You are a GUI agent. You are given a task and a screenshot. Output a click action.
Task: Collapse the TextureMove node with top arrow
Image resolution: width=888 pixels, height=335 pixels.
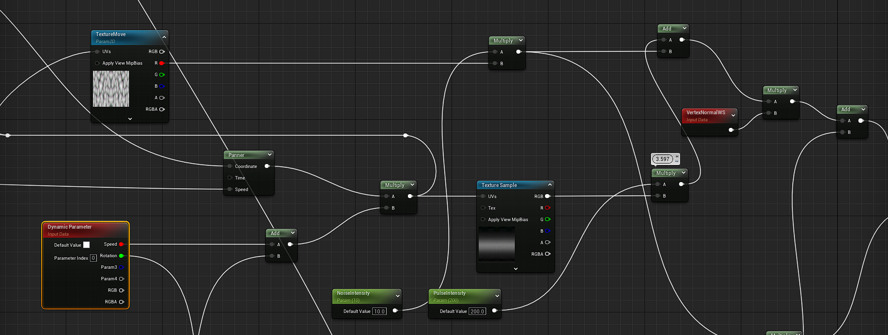tap(164, 37)
